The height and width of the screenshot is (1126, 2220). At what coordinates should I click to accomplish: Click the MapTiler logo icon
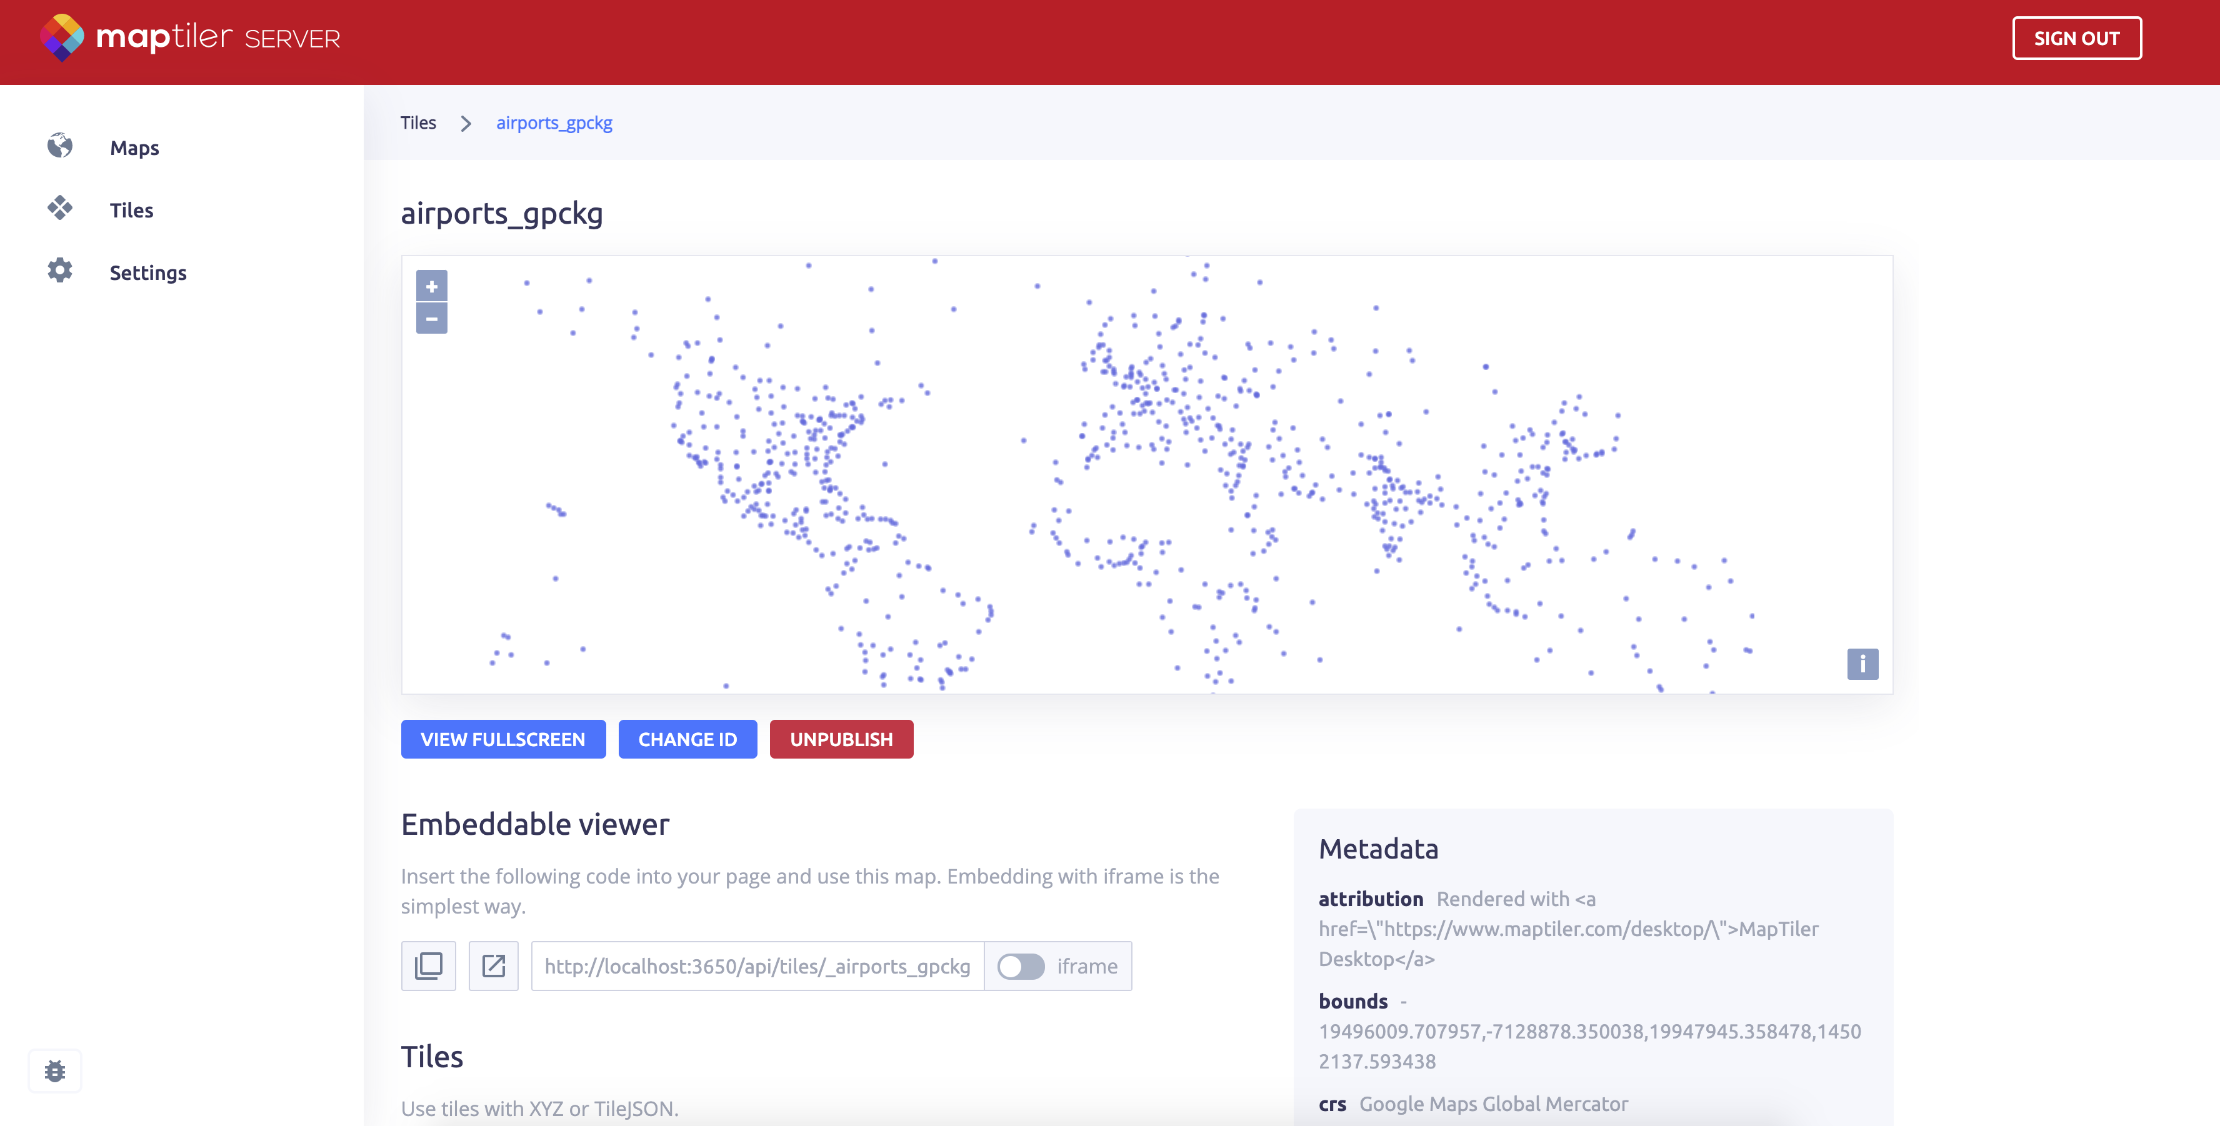pyautogui.click(x=62, y=38)
